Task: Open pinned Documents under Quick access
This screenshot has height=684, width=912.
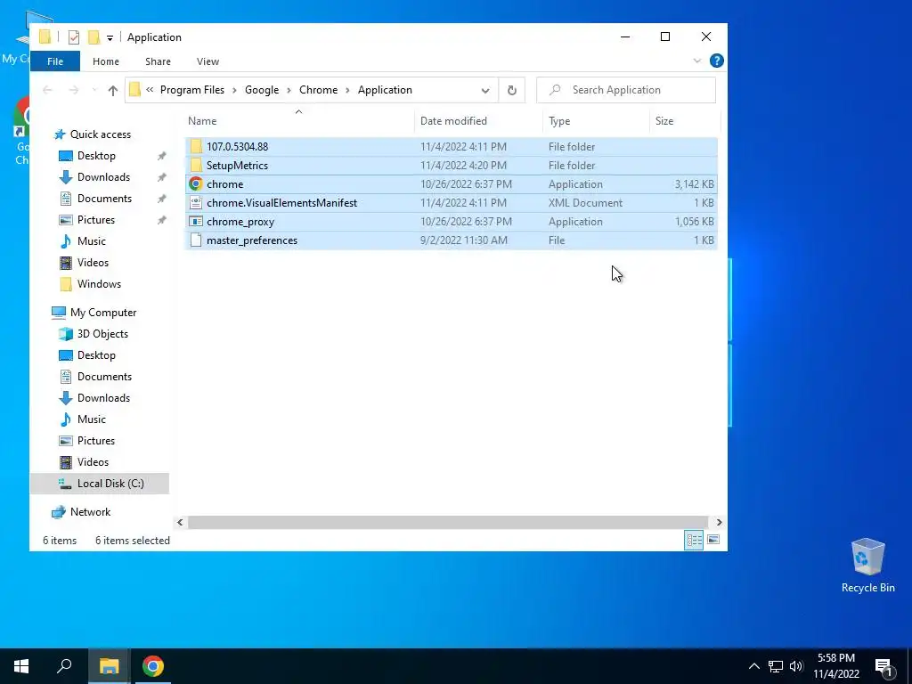Action: pyautogui.click(x=104, y=199)
